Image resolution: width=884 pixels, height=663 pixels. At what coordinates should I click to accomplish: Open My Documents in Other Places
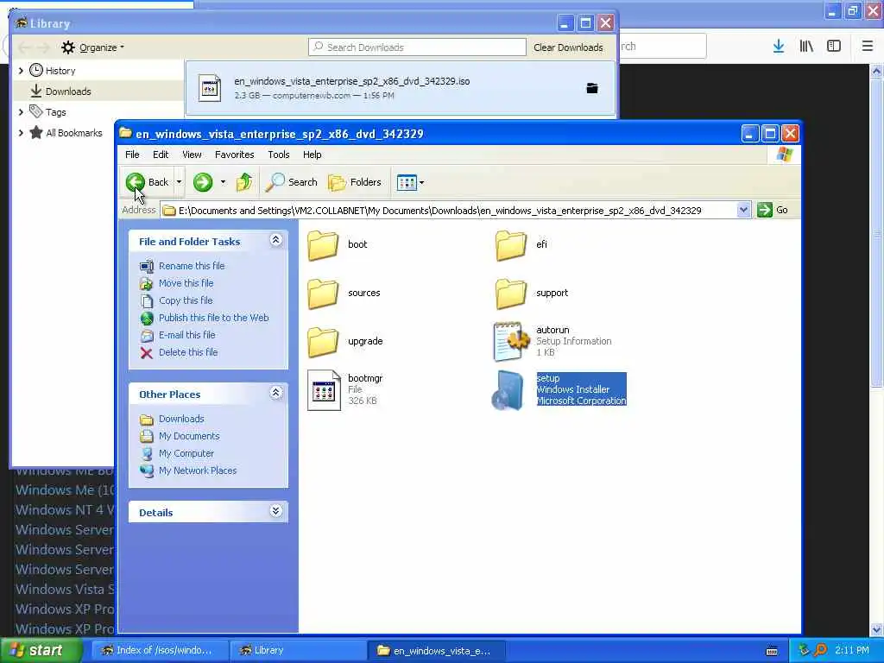(x=189, y=436)
